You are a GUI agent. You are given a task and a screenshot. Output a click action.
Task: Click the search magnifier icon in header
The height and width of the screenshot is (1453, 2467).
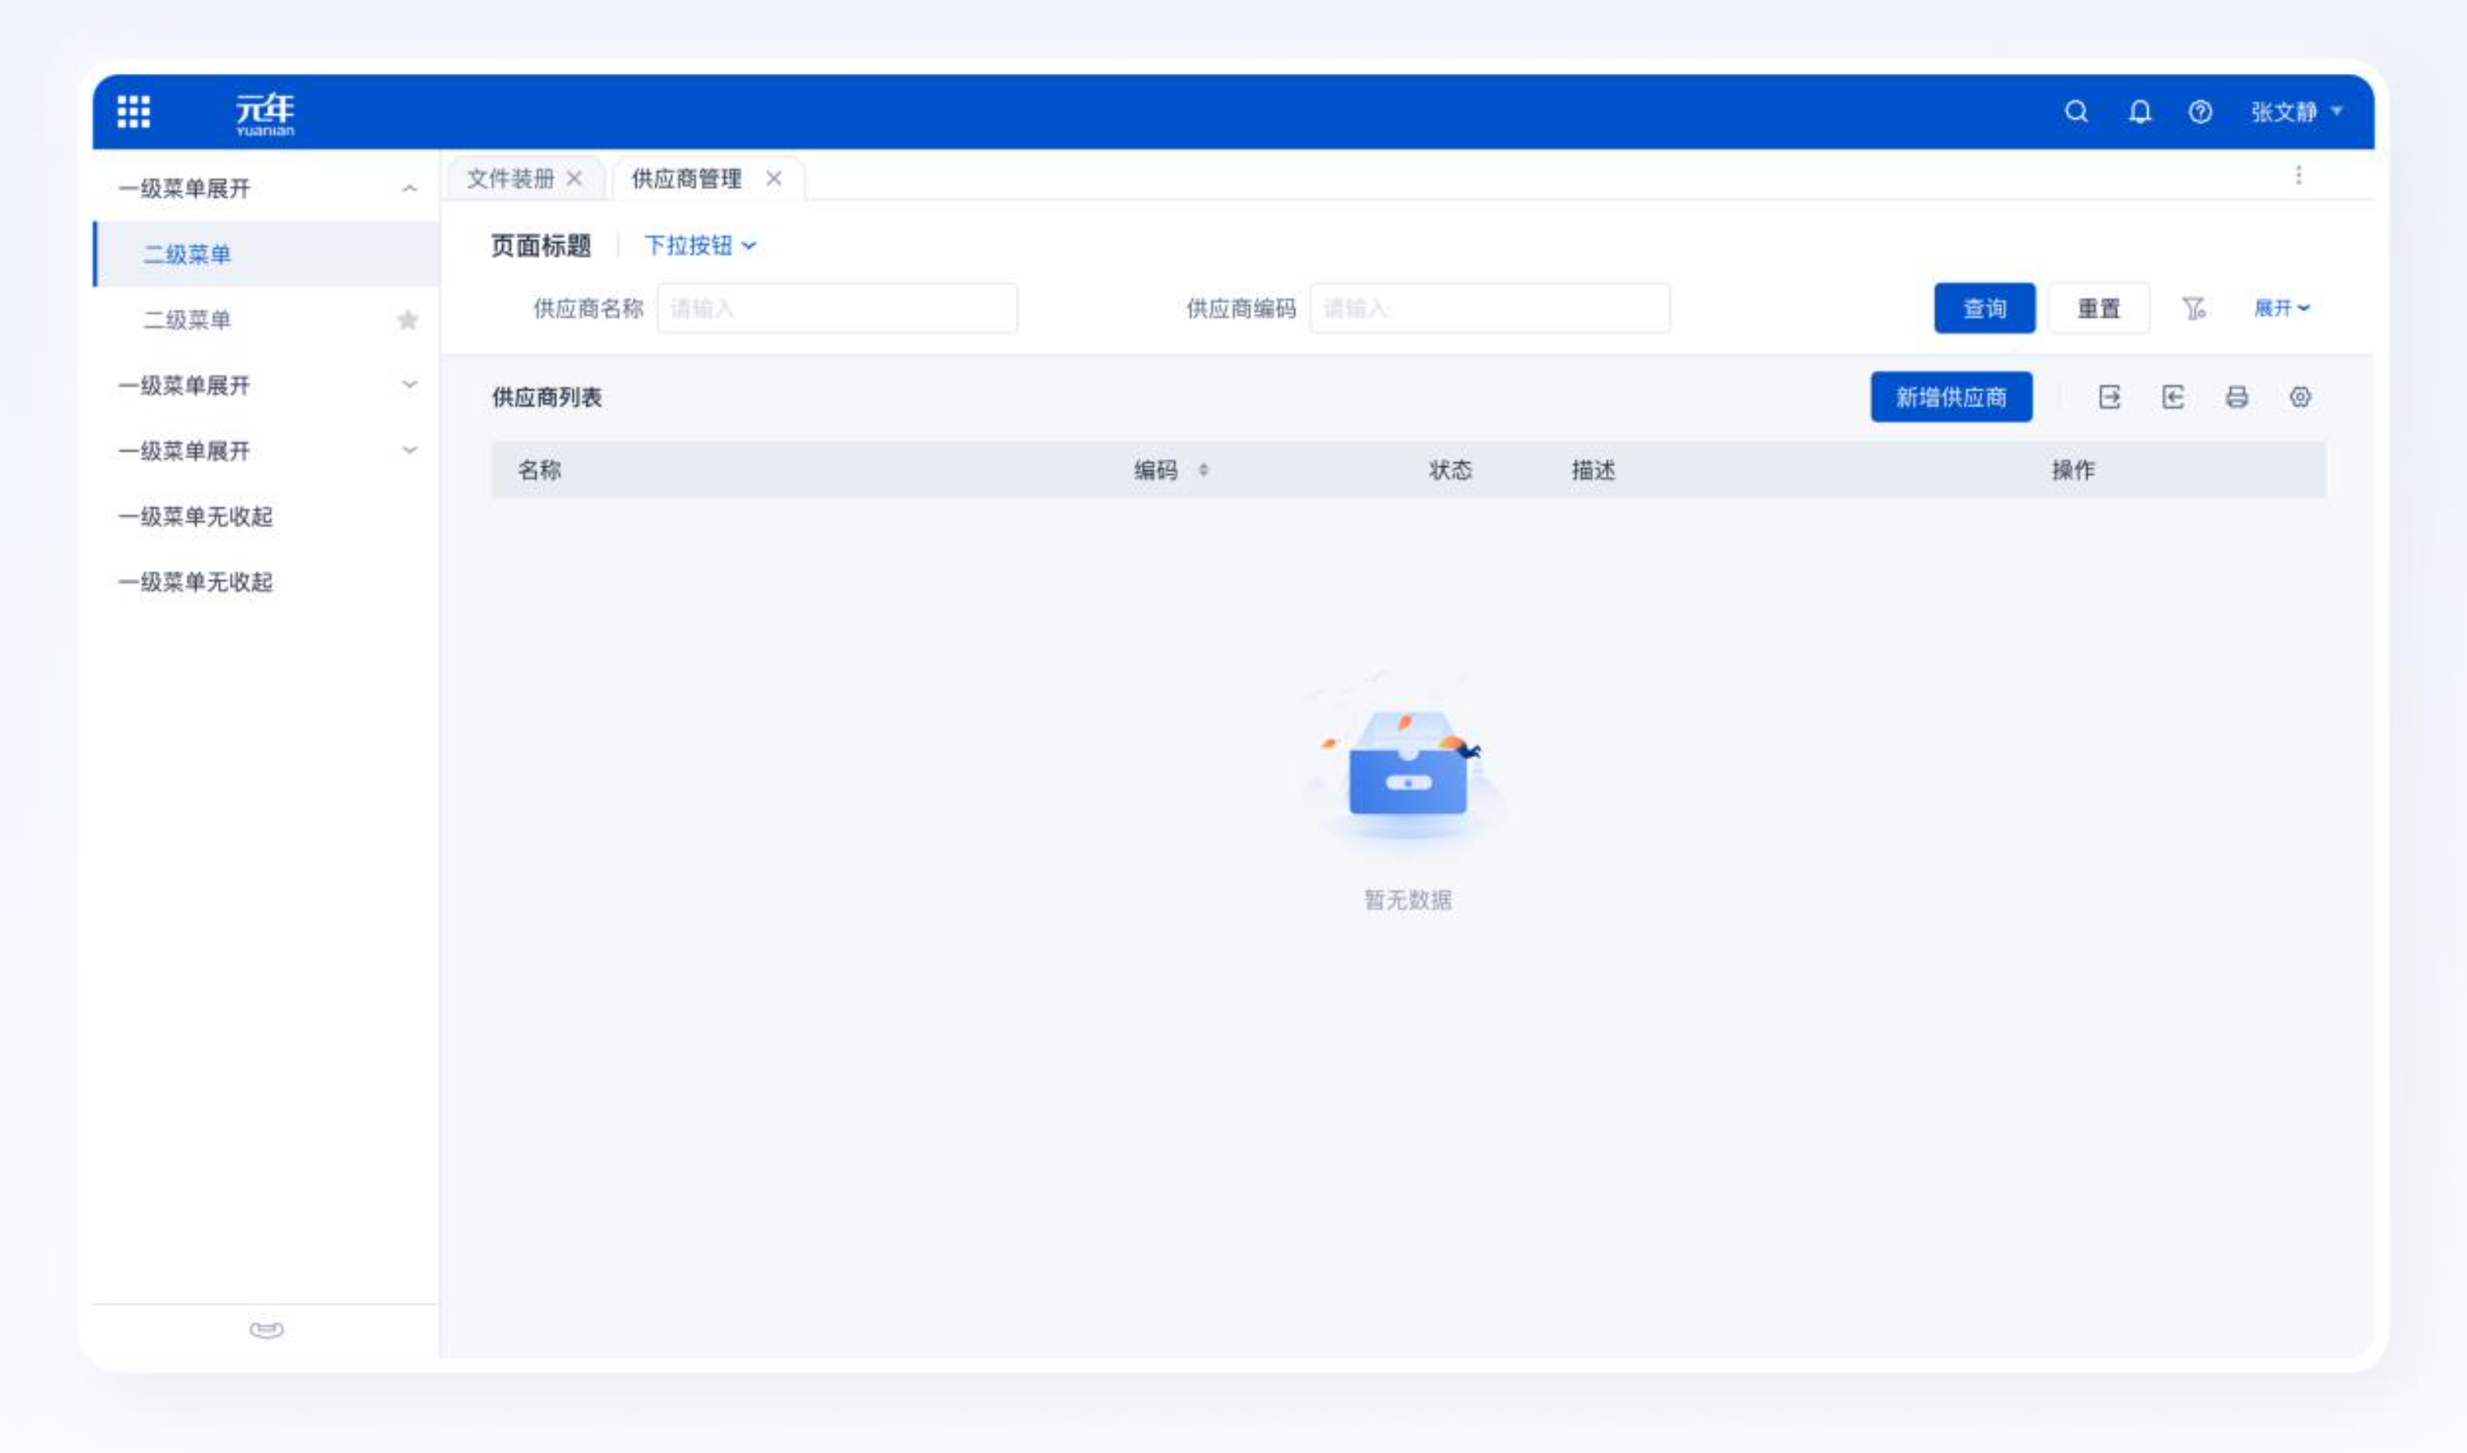pyautogui.click(x=2075, y=112)
